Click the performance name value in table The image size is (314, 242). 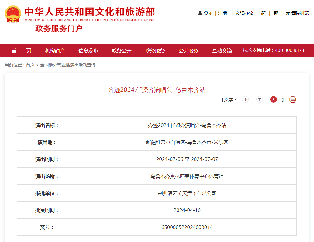(187, 125)
